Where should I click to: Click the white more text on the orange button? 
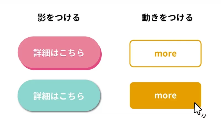(x=165, y=95)
